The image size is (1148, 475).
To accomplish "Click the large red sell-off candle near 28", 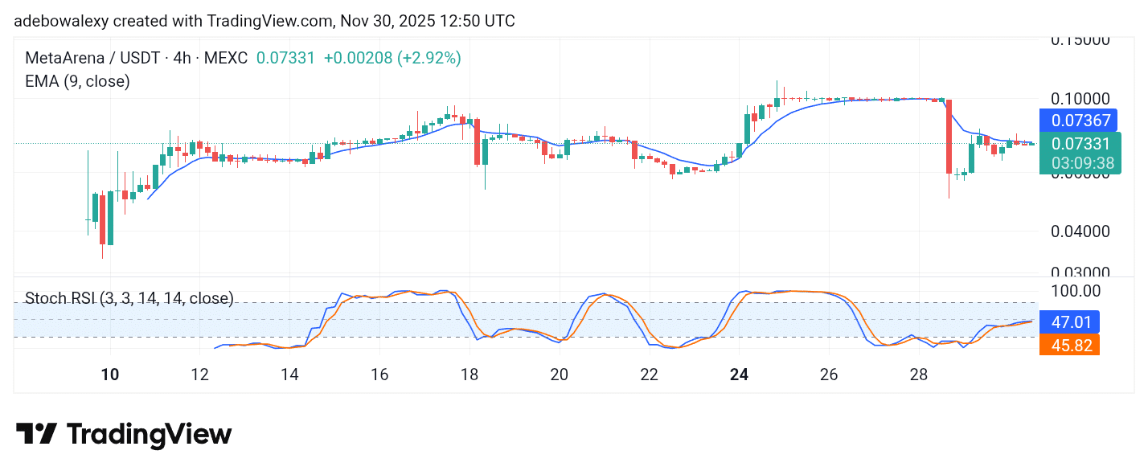I will click(949, 137).
